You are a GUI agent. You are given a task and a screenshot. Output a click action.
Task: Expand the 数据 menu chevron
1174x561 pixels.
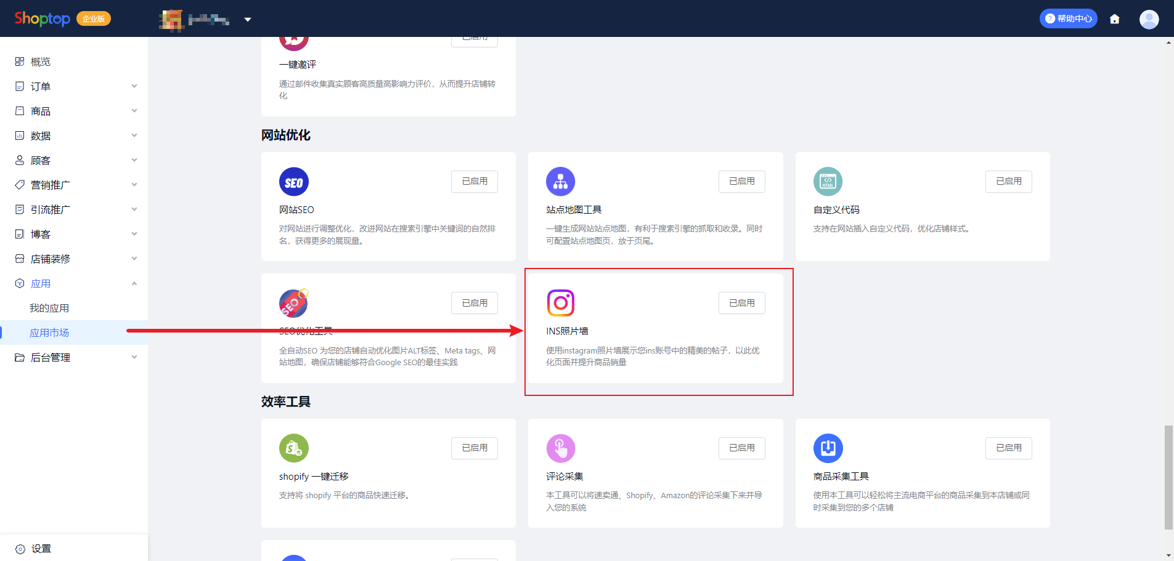(134, 135)
